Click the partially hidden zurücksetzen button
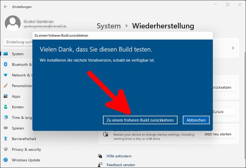Image resolution: width=246 pixels, height=168 pixels. point(224,87)
